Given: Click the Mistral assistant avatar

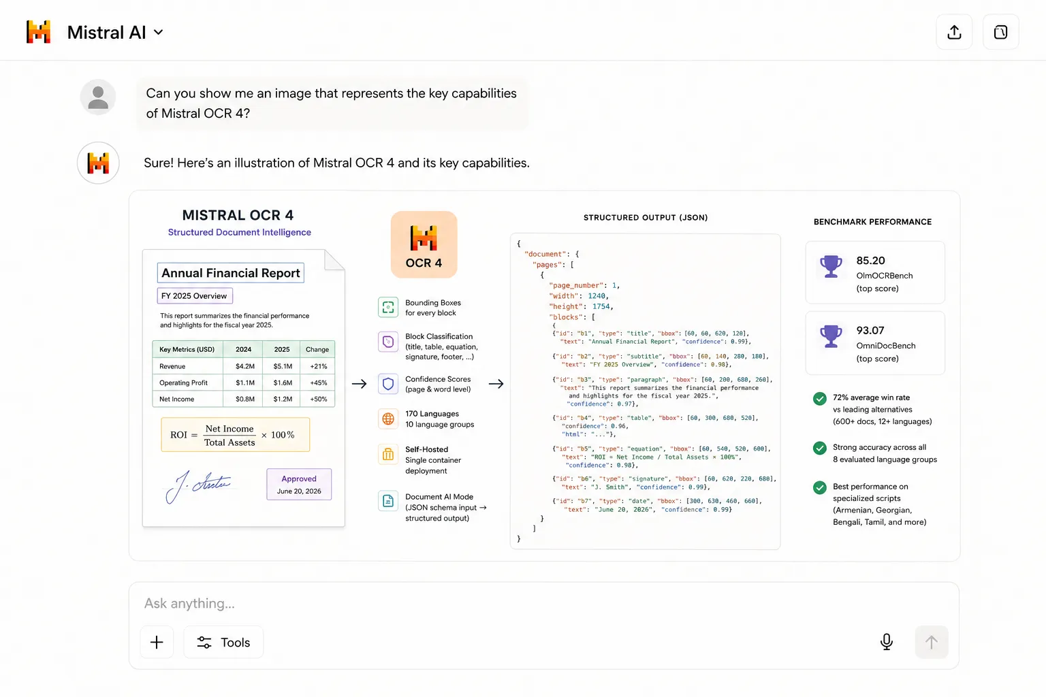Looking at the screenshot, I should coord(98,163).
